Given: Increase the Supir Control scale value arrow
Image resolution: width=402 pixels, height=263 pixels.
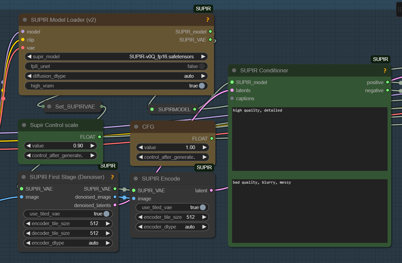Looking at the screenshot, I should 92,146.
